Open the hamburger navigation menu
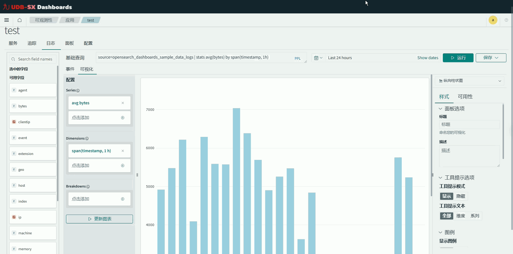 (x=7, y=20)
